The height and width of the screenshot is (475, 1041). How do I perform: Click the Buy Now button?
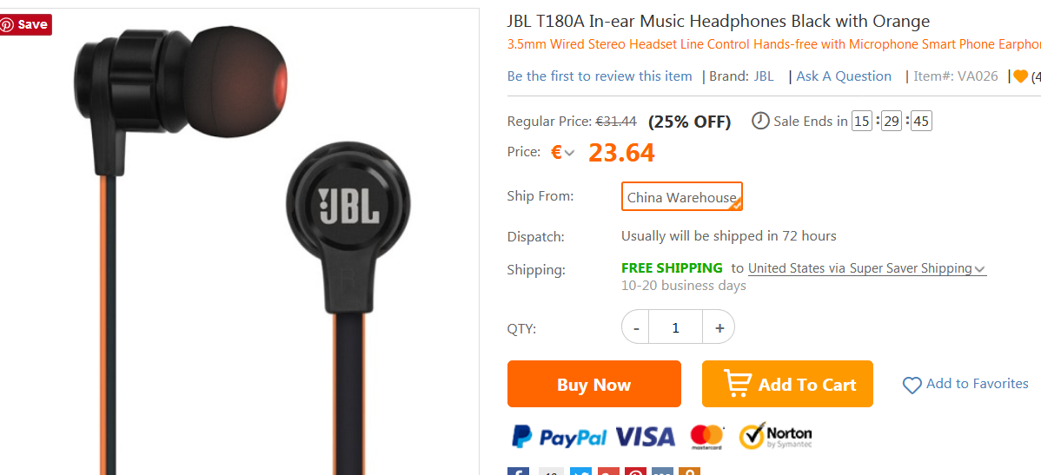[x=594, y=384]
